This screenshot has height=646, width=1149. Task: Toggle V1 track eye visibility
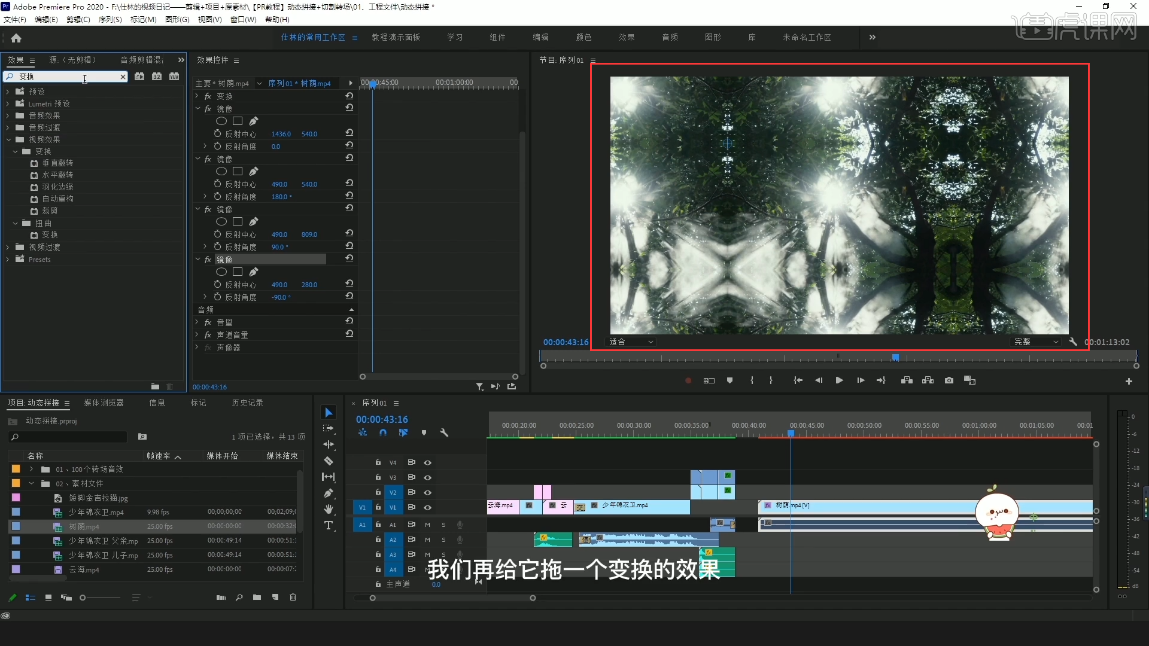tap(427, 507)
